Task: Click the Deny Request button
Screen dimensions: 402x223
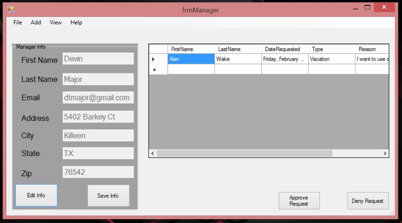Action: click(x=368, y=201)
